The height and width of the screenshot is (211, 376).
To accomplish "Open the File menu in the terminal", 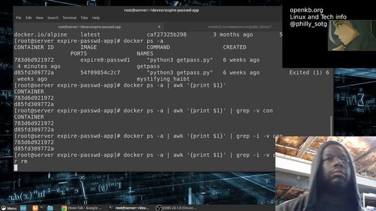I will 18,18.
